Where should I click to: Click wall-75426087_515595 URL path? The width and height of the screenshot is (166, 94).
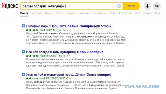tap(54, 78)
